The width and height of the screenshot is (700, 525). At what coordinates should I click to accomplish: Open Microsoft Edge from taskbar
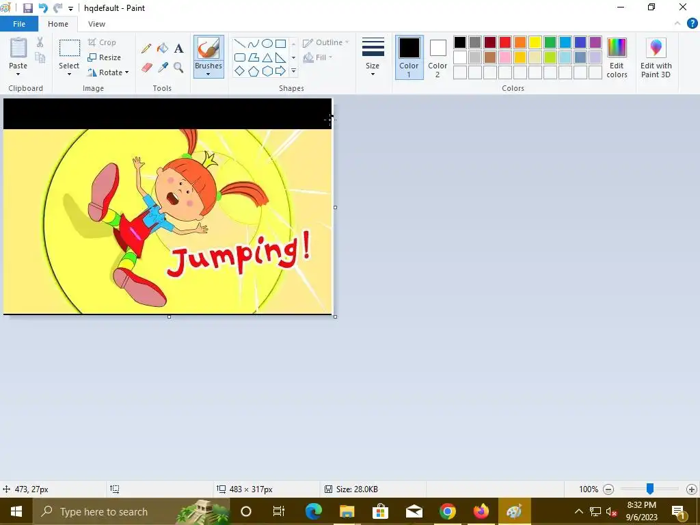(x=313, y=511)
